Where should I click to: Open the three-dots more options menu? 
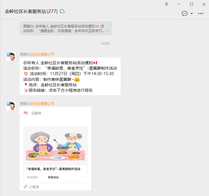[x=201, y=13]
